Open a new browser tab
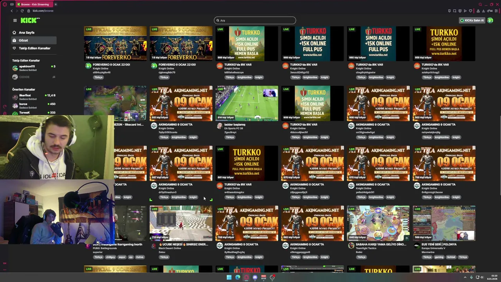The height and width of the screenshot is (282, 501). (x=56, y=4)
